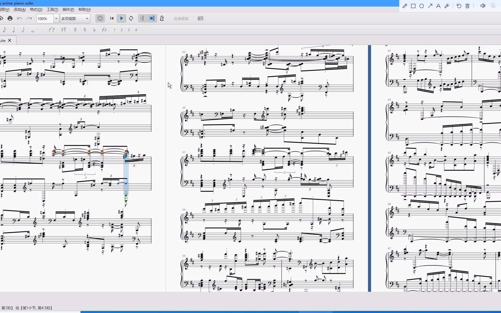Select the circle shape annotation tool
The image size is (501, 313).
tap(422, 6)
